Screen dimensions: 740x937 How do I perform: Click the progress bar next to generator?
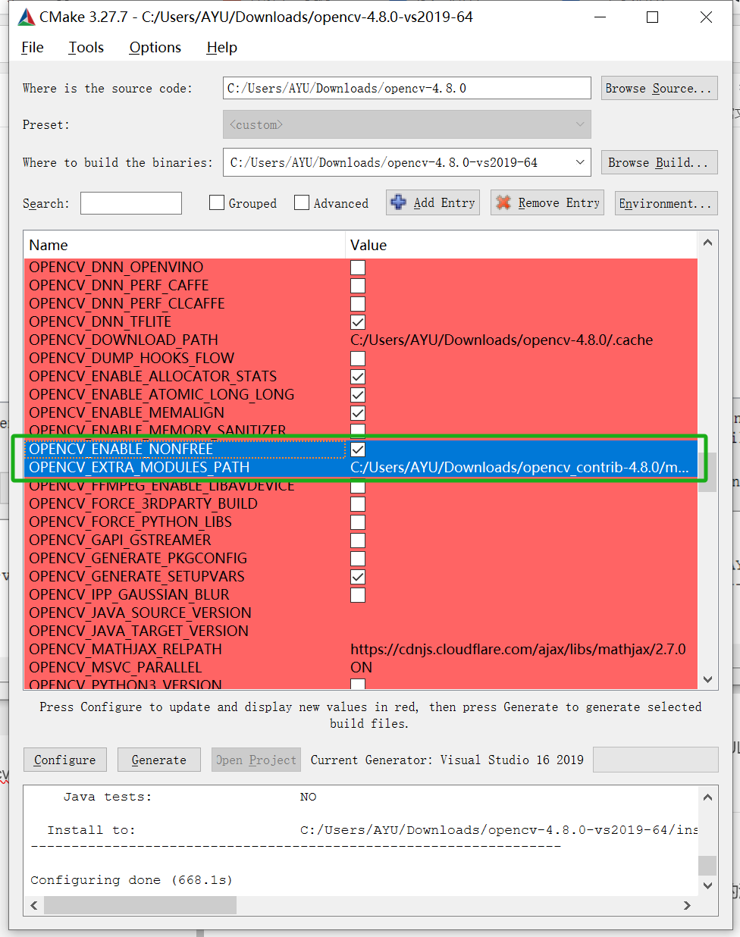point(656,760)
